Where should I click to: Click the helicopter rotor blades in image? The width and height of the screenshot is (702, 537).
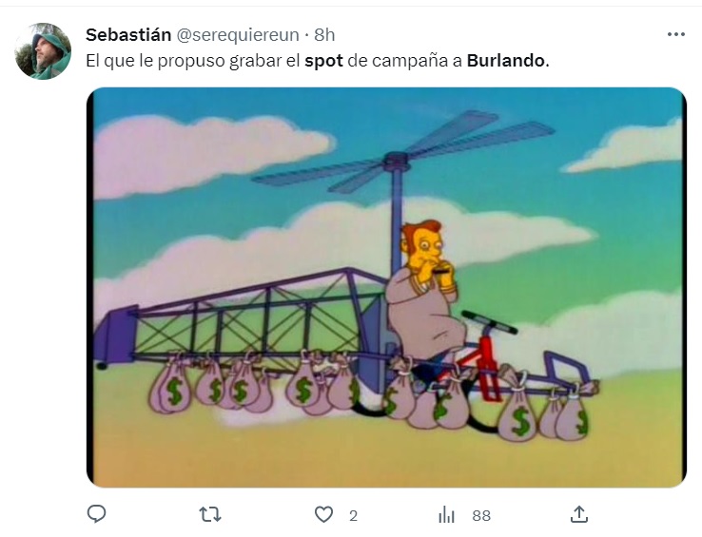click(x=403, y=152)
